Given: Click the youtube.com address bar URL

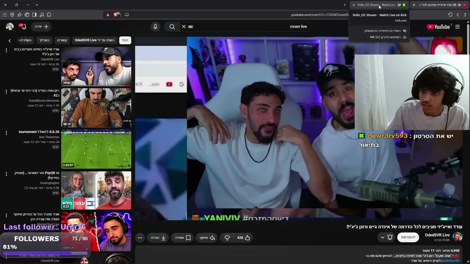Looking at the screenshot, I should [319, 15].
